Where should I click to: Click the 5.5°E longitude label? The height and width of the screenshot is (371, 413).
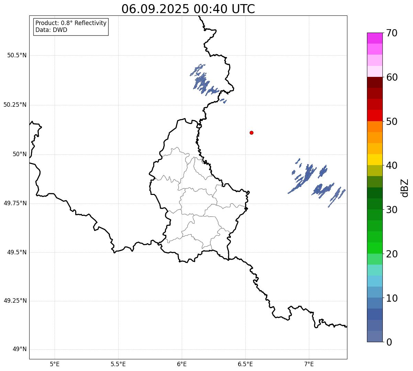tap(118, 364)
